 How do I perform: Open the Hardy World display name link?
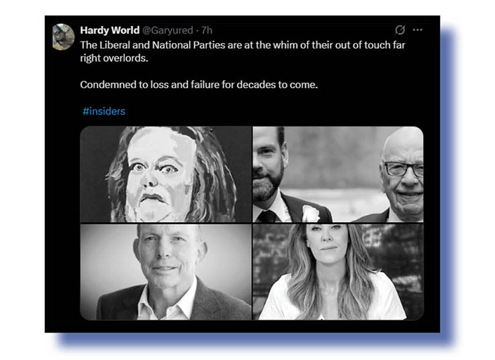[x=109, y=30]
